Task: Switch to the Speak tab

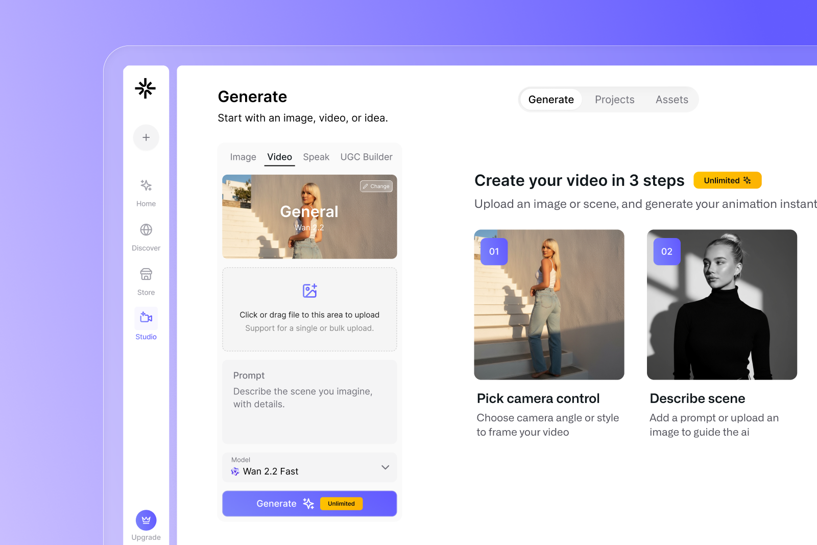Action: (316, 157)
